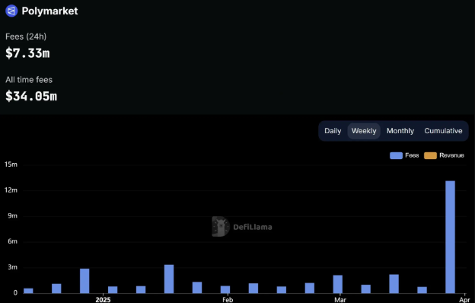
Task: Select the tall bar in mid-January
Action: (x=169, y=279)
